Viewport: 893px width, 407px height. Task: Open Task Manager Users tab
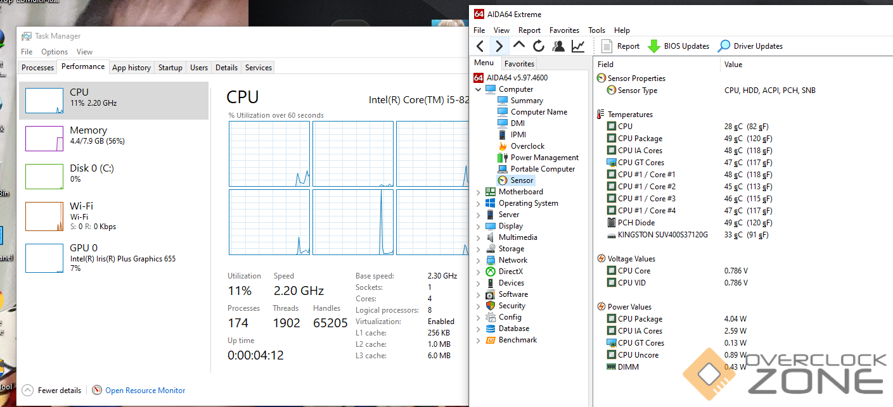pos(199,68)
